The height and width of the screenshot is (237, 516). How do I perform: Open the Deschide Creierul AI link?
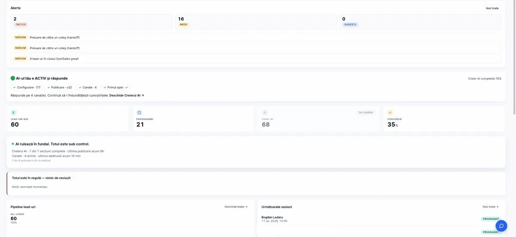[127, 95]
